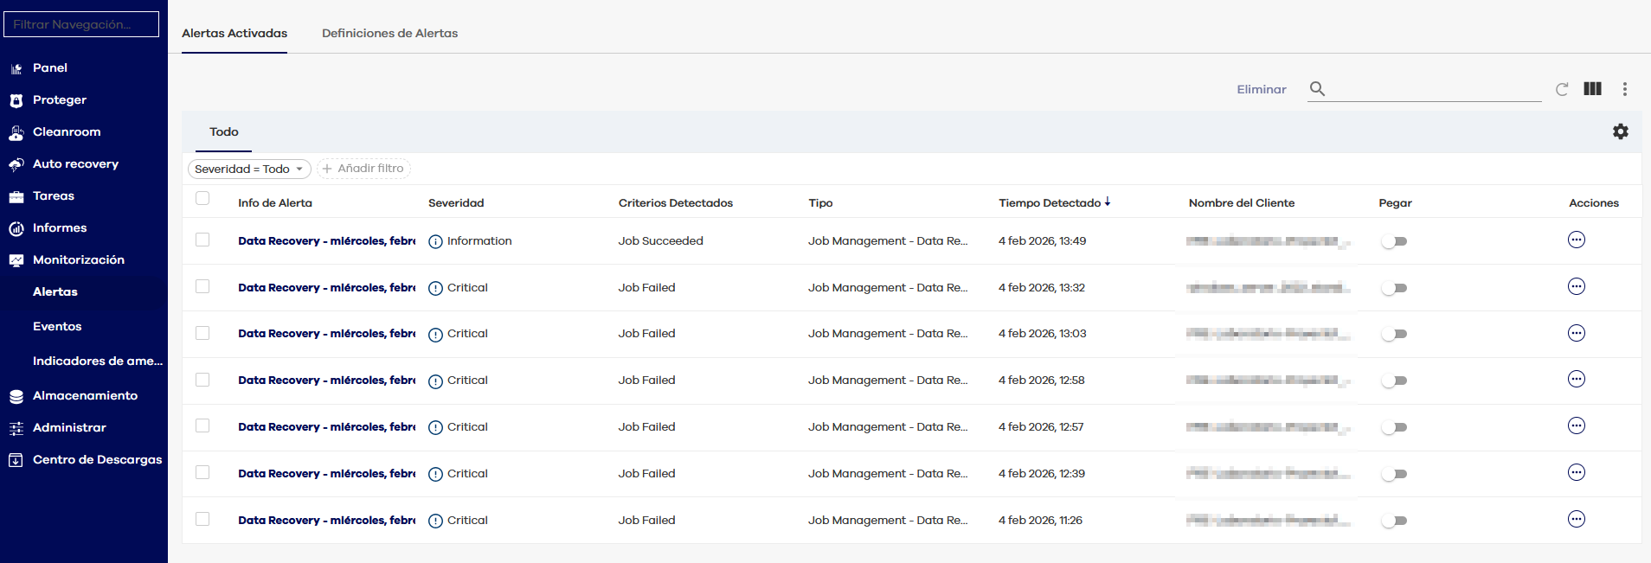Click the refresh alerts icon
The image size is (1651, 563).
coord(1562,89)
